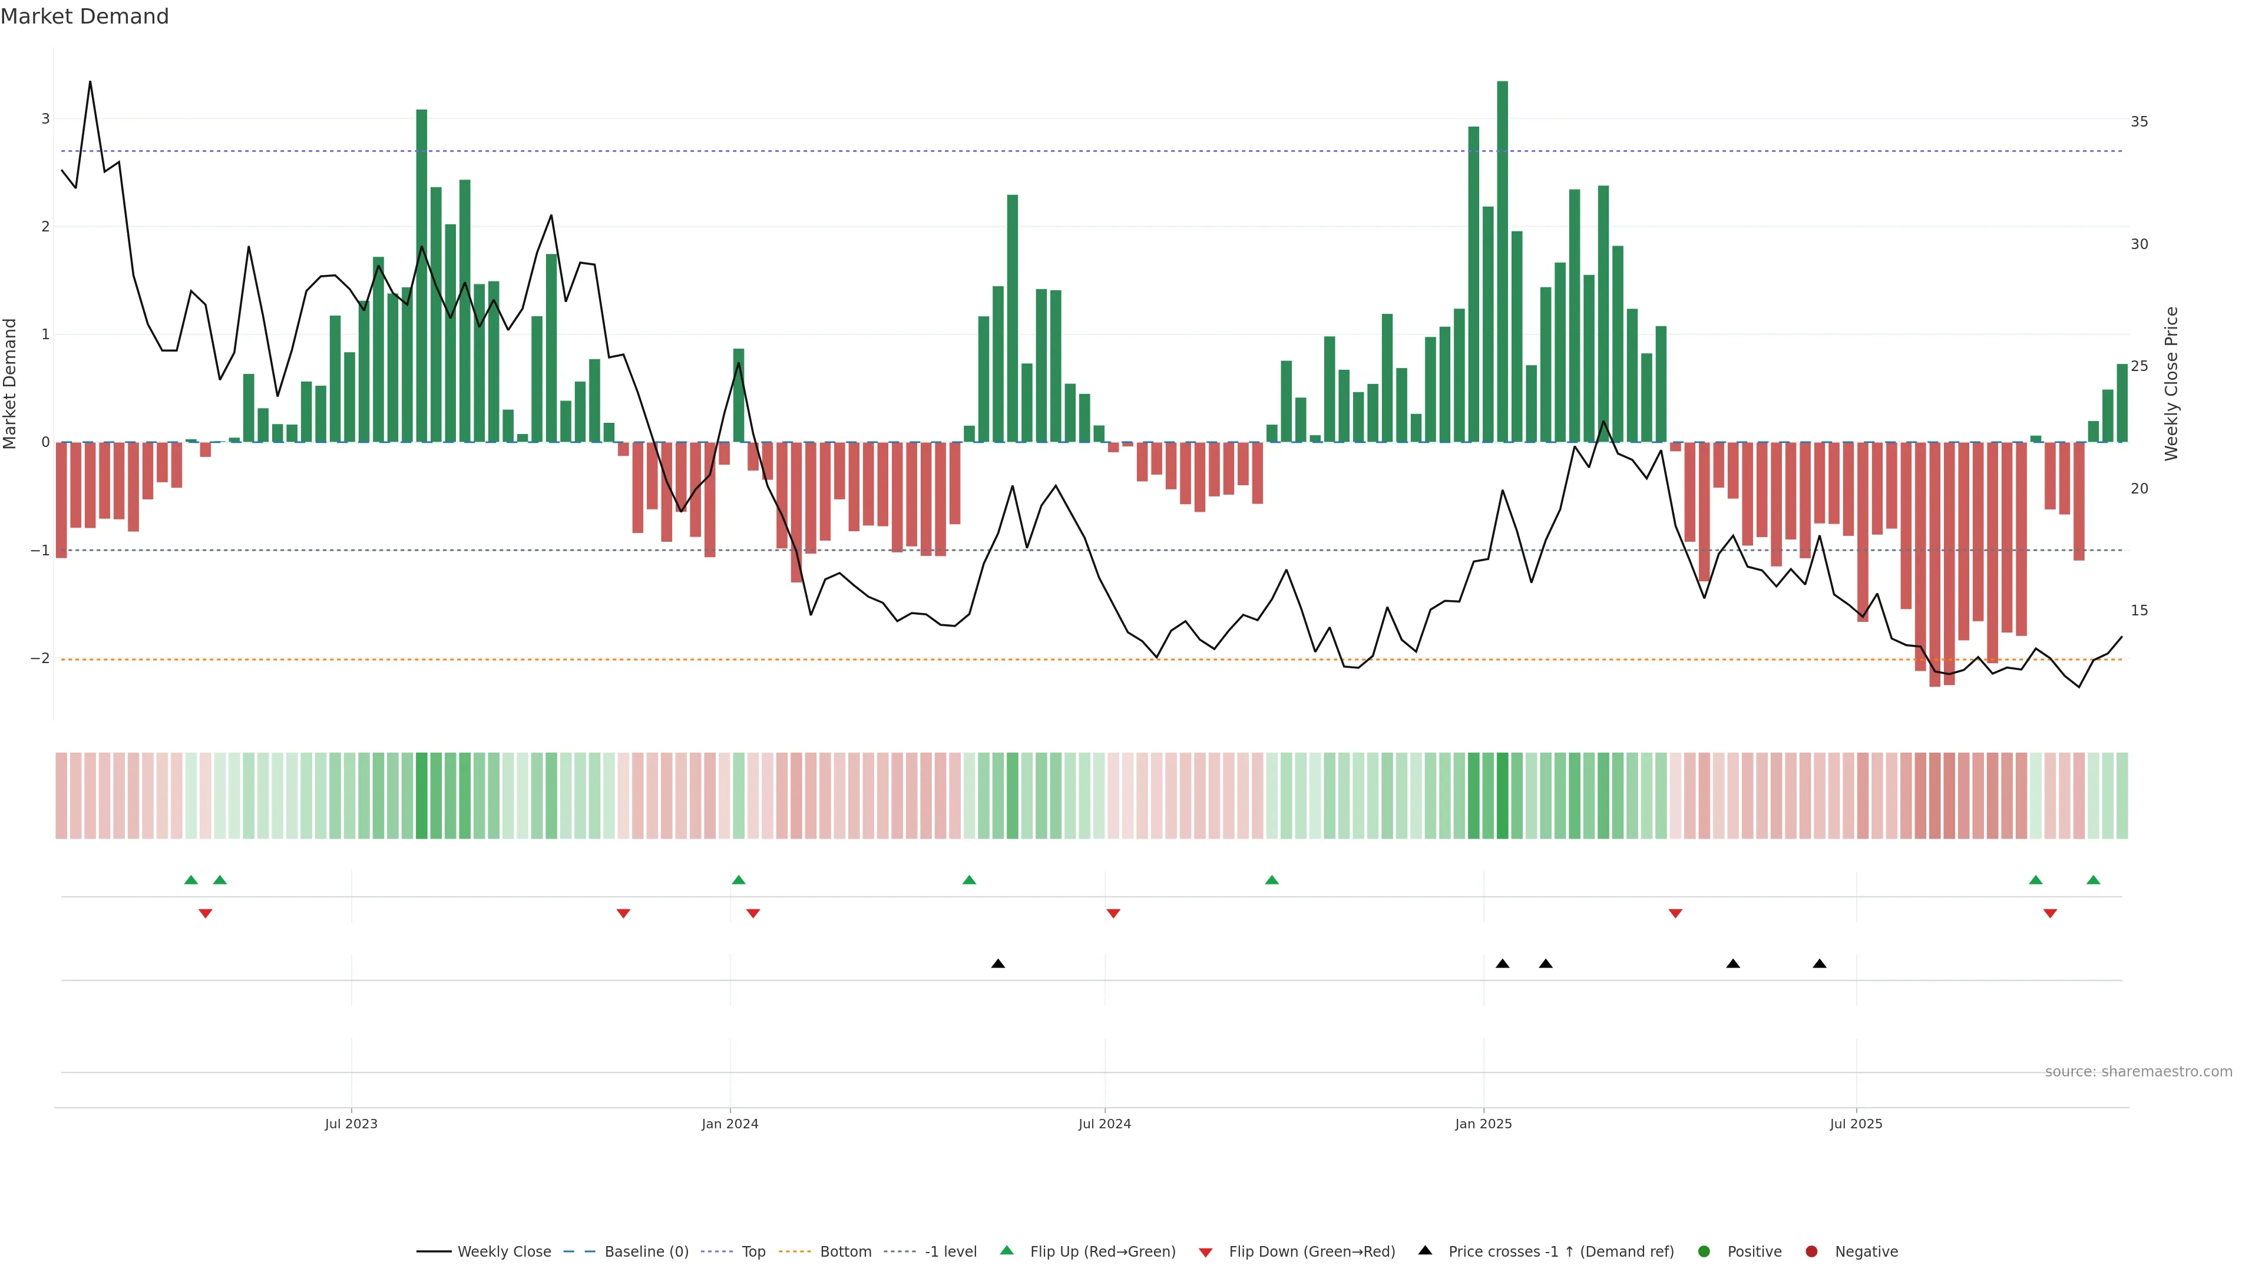Click the red Flip Down legend triangle
2262x1272 pixels.
[1206, 1252]
